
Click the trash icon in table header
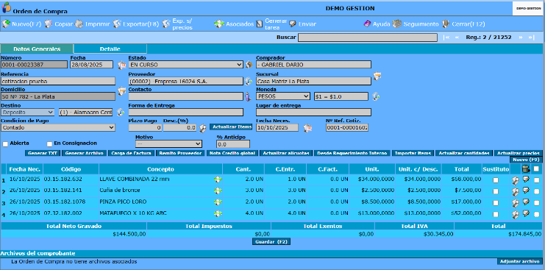point(526,169)
